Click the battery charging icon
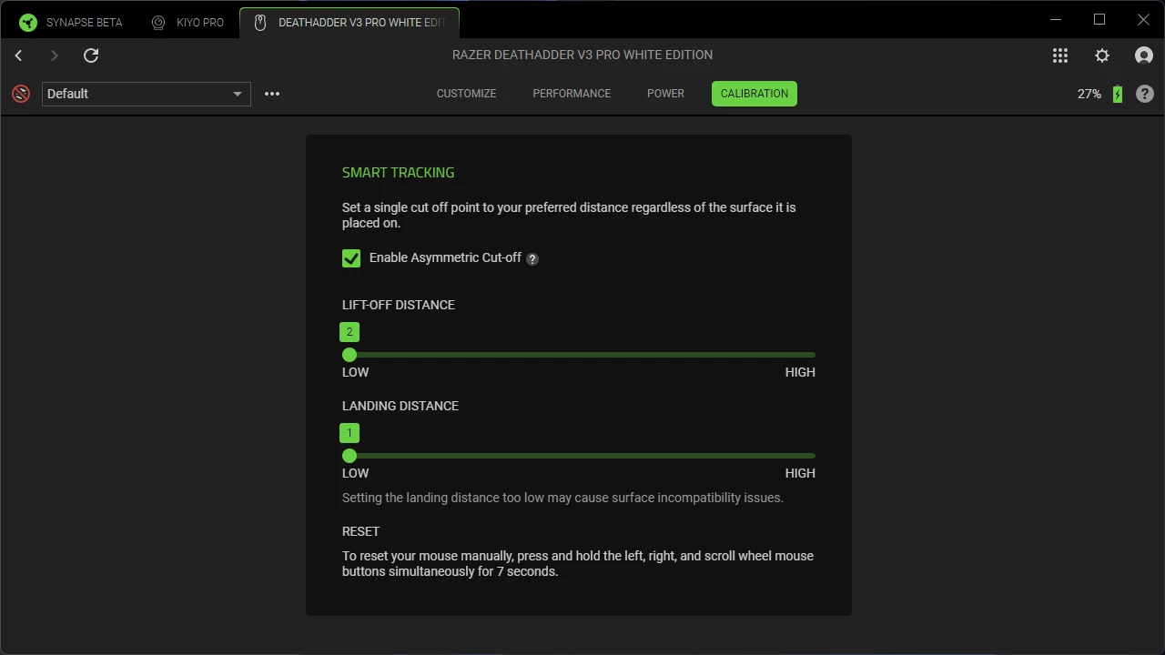 [1118, 94]
